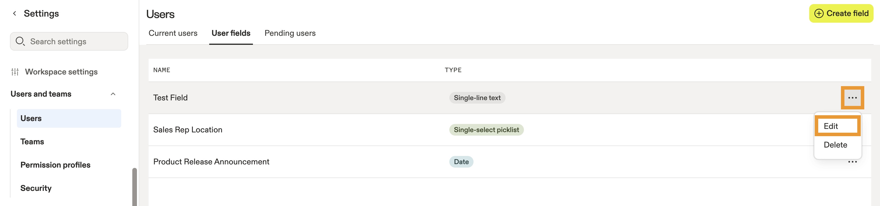
Task: Open Teams in the sidebar
Action: (32, 141)
